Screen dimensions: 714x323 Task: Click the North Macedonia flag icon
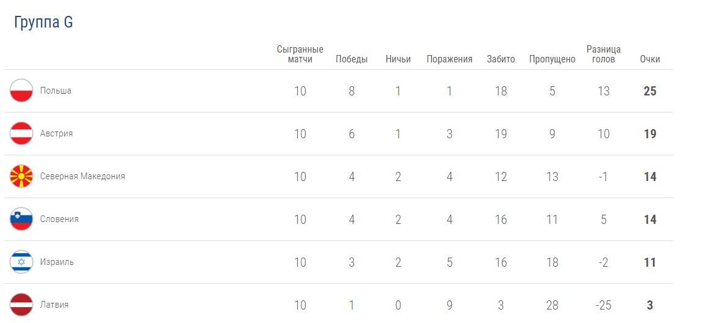[x=21, y=176]
